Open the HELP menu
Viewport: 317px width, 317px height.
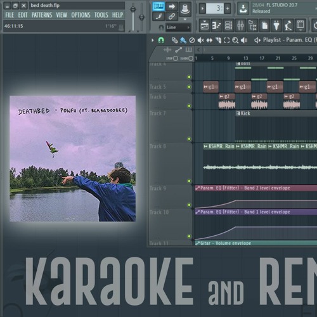click(117, 15)
